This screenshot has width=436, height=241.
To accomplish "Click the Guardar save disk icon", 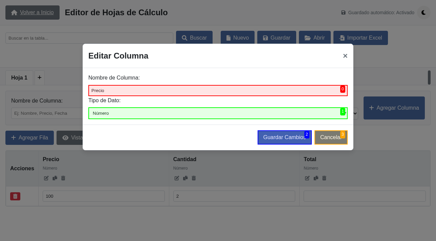I will coord(265,38).
